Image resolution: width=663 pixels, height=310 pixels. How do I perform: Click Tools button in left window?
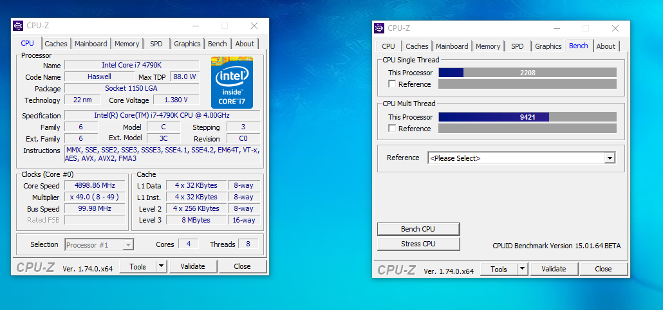click(138, 266)
